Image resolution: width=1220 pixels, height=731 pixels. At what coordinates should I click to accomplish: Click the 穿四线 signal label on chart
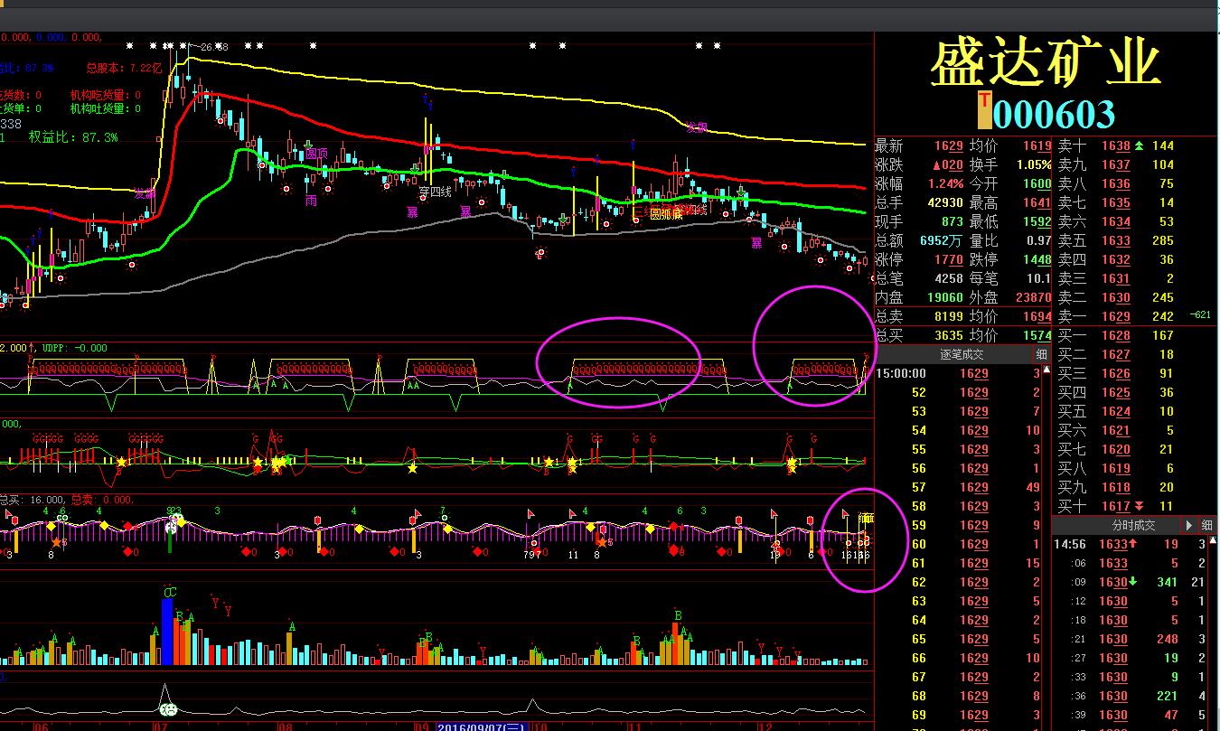click(x=435, y=192)
